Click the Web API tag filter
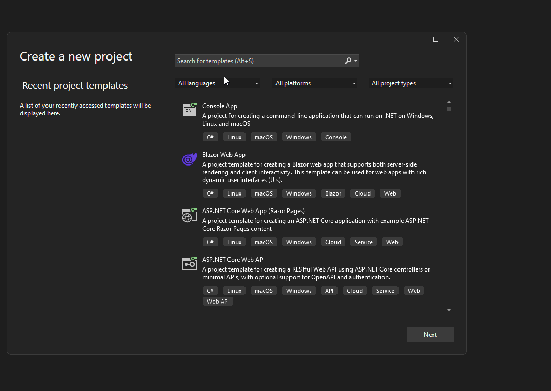This screenshot has width=551, height=391. pyautogui.click(x=218, y=301)
